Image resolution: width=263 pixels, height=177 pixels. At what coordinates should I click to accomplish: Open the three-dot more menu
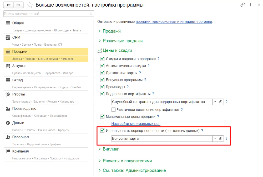point(251,5)
